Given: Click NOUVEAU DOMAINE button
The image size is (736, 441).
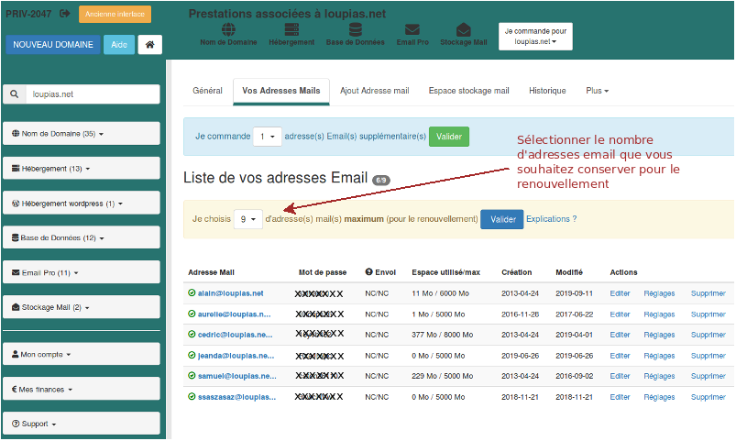Looking at the screenshot, I should click(x=53, y=45).
